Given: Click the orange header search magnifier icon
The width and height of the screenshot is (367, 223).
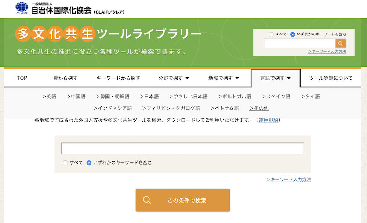Looking at the screenshot, I should [x=341, y=44].
